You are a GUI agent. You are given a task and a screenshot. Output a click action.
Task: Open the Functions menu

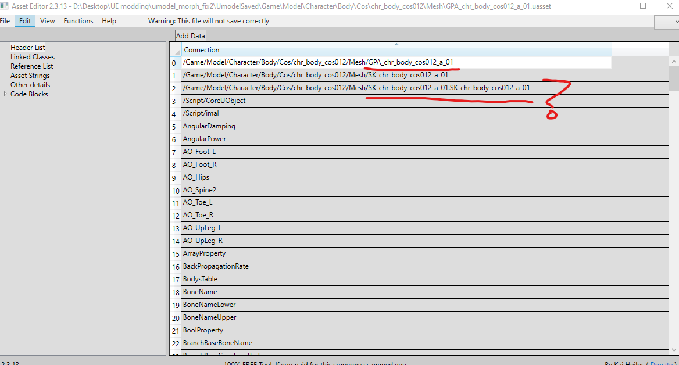point(78,21)
